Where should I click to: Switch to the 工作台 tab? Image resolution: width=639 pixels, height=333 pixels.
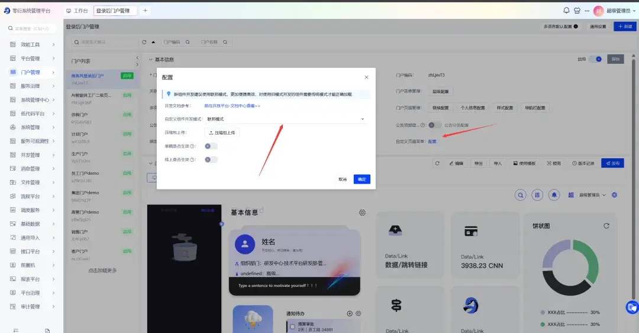tap(78, 11)
